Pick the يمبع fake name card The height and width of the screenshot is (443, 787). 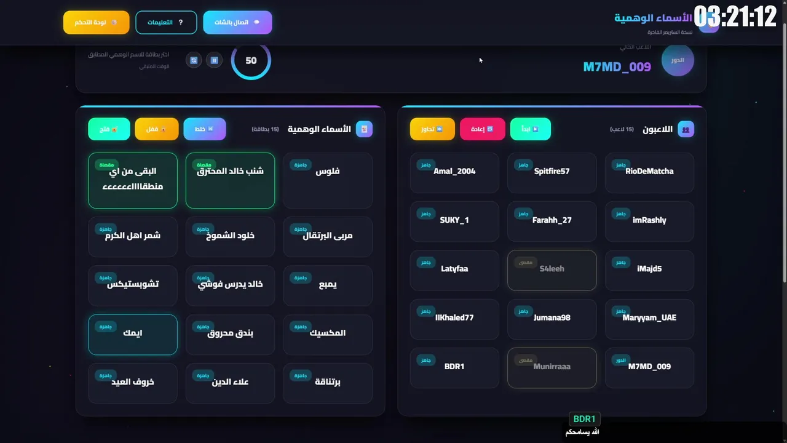(328, 285)
